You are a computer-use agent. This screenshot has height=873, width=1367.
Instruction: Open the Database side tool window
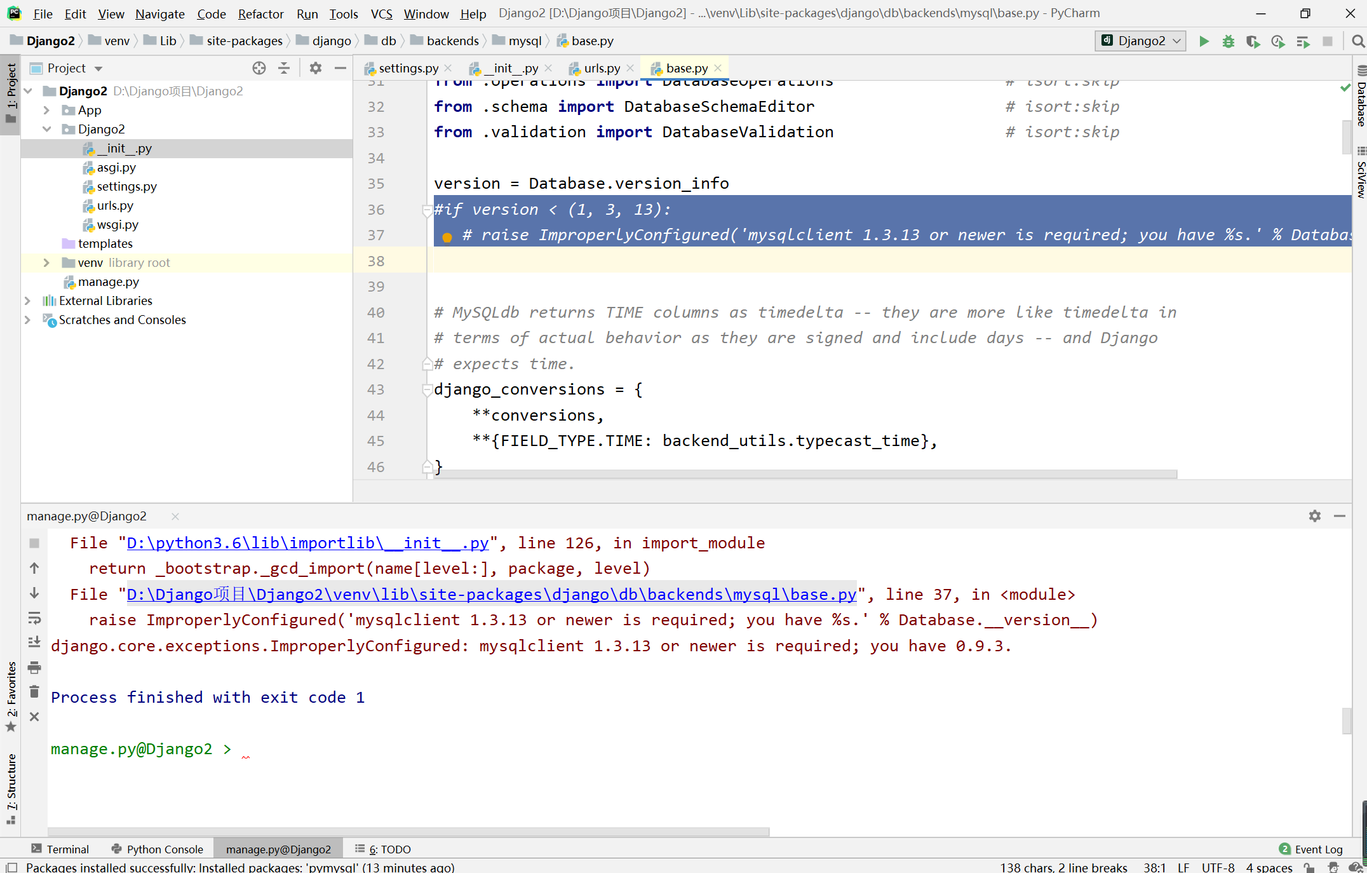point(1361,97)
